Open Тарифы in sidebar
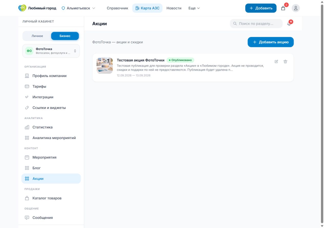Image resolution: width=324 pixels, height=228 pixels. click(51, 86)
